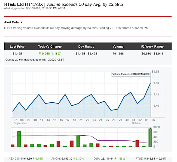The image size is (177, 162).
Task: Click the Volume column header
Action: [x=118, y=47]
